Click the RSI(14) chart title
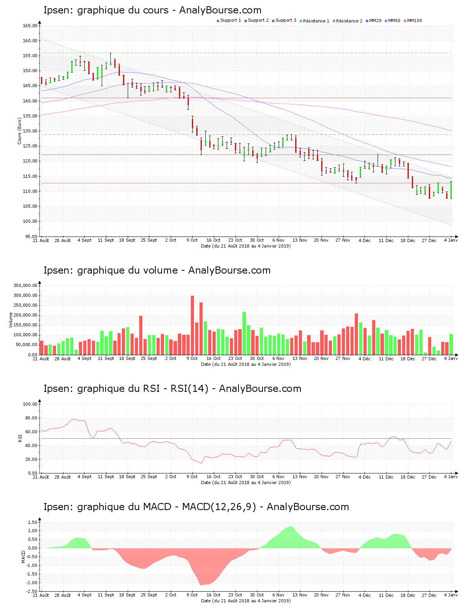 [x=172, y=389]
